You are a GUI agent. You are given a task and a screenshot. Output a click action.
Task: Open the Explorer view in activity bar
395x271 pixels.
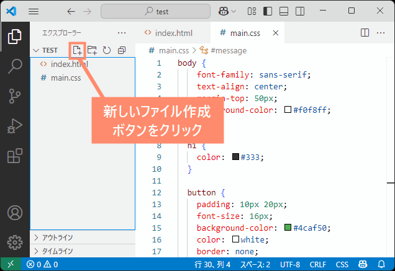point(15,37)
